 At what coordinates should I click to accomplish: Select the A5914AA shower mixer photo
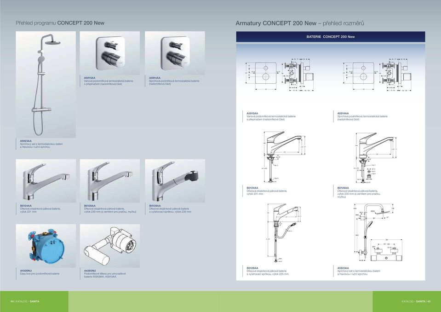tap(175, 53)
